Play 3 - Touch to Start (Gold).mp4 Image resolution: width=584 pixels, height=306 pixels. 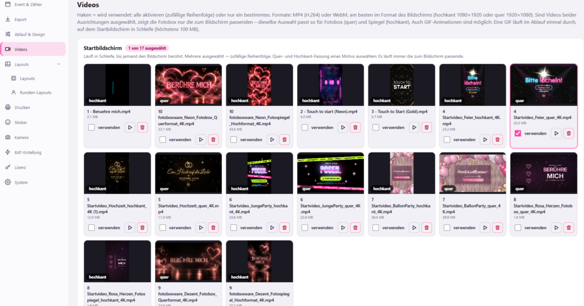(x=414, y=127)
